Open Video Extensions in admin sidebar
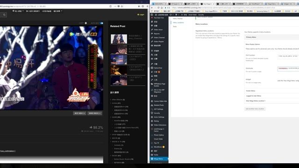The image size is (299, 168). click(x=160, y=125)
